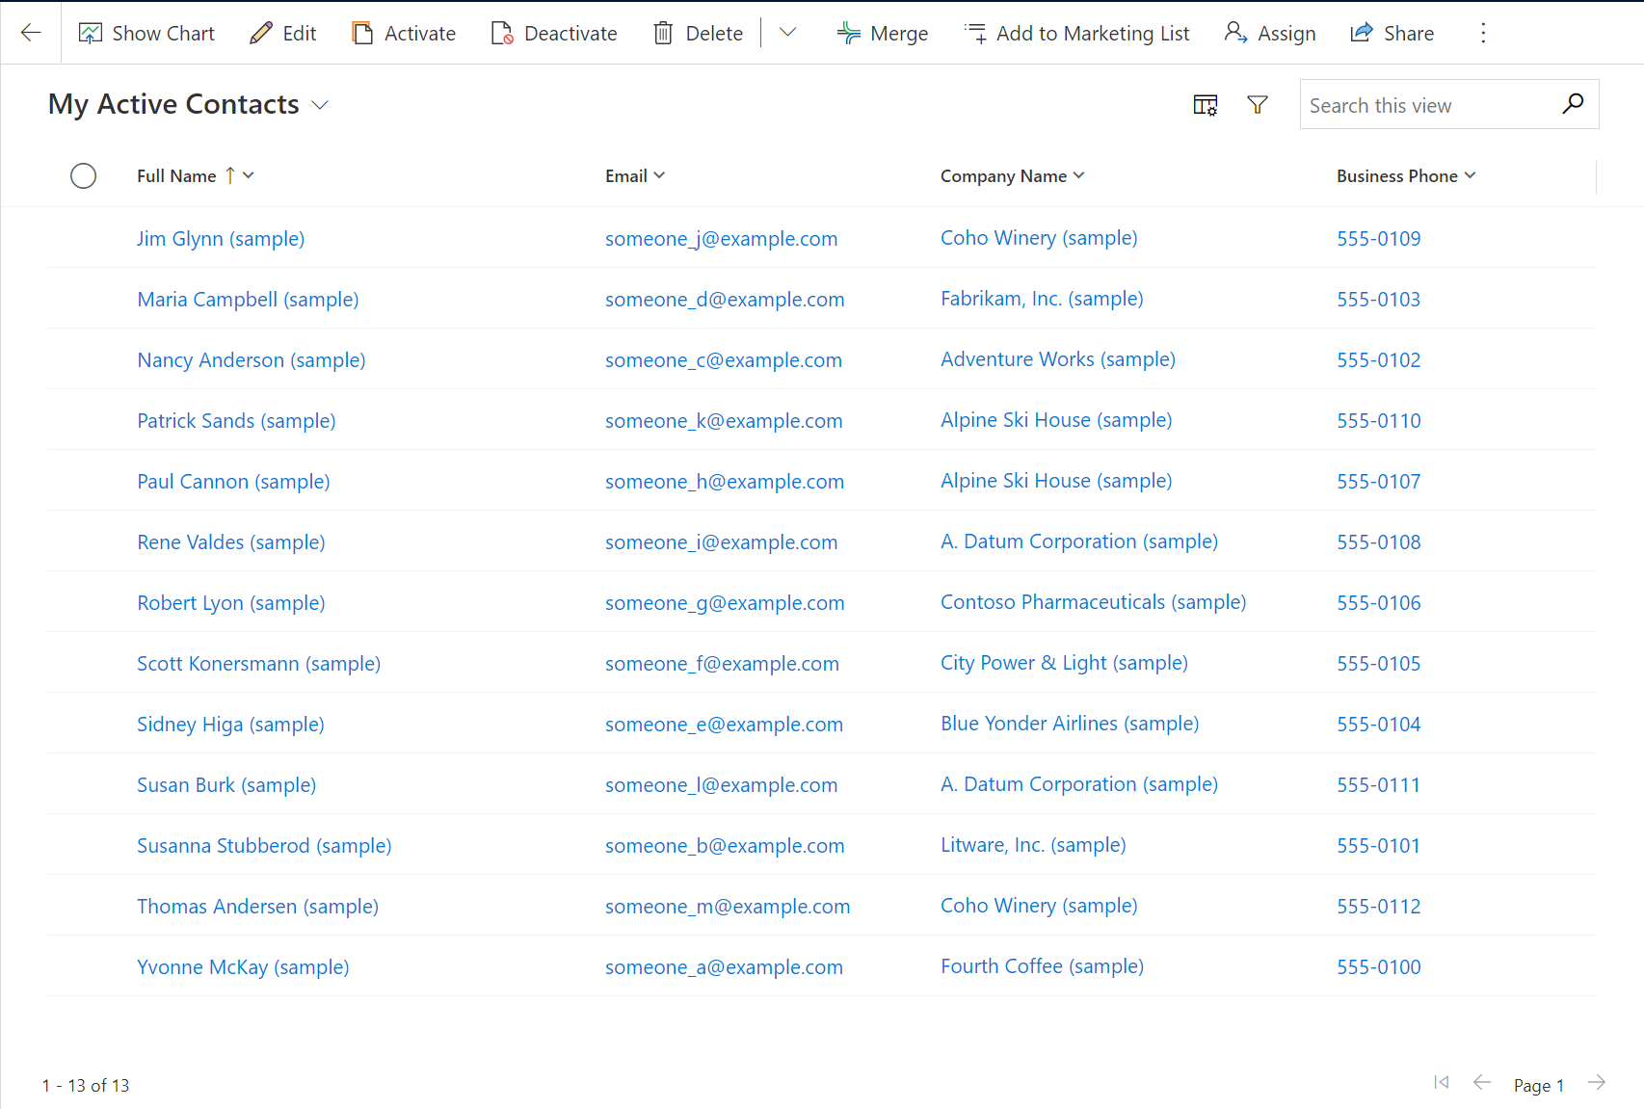The width and height of the screenshot is (1644, 1109).
Task: Open Fabrikam, Inc. (sample) company
Action: (1042, 298)
